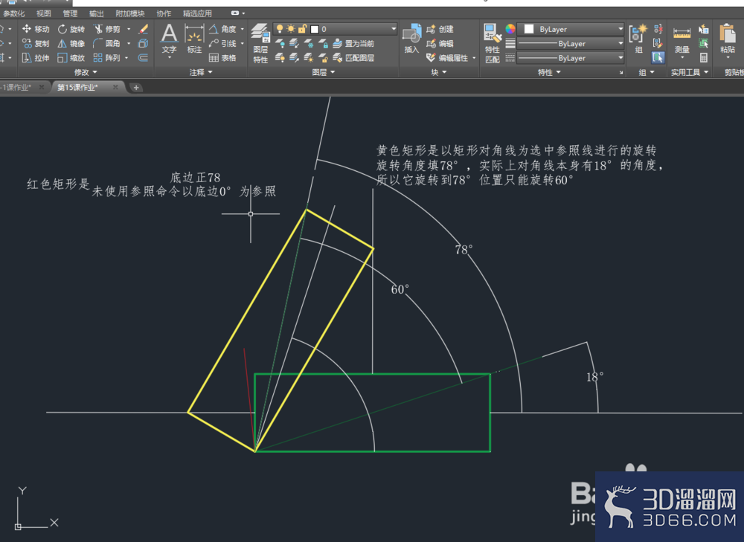The width and height of the screenshot is (744, 542).
Task: Activate the Rotate (旋转) tool
Action: [71, 29]
